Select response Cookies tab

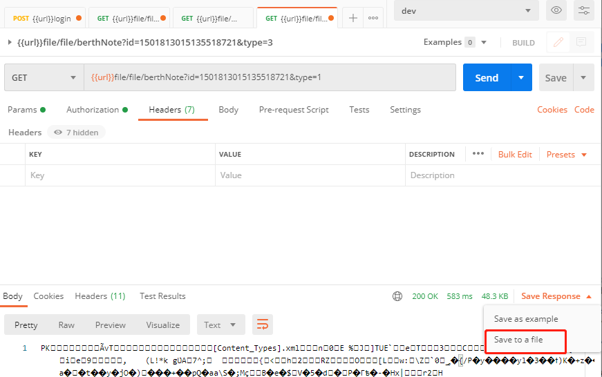tap(48, 296)
